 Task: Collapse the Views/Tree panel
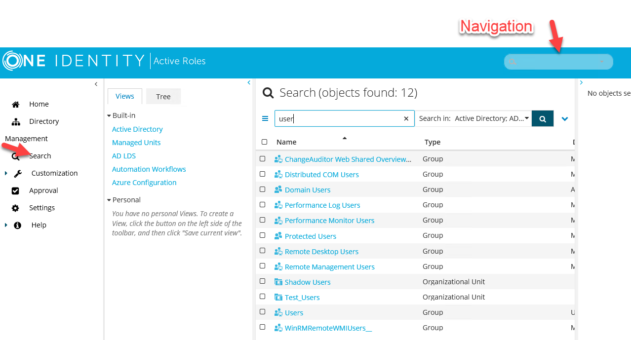click(249, 83)
